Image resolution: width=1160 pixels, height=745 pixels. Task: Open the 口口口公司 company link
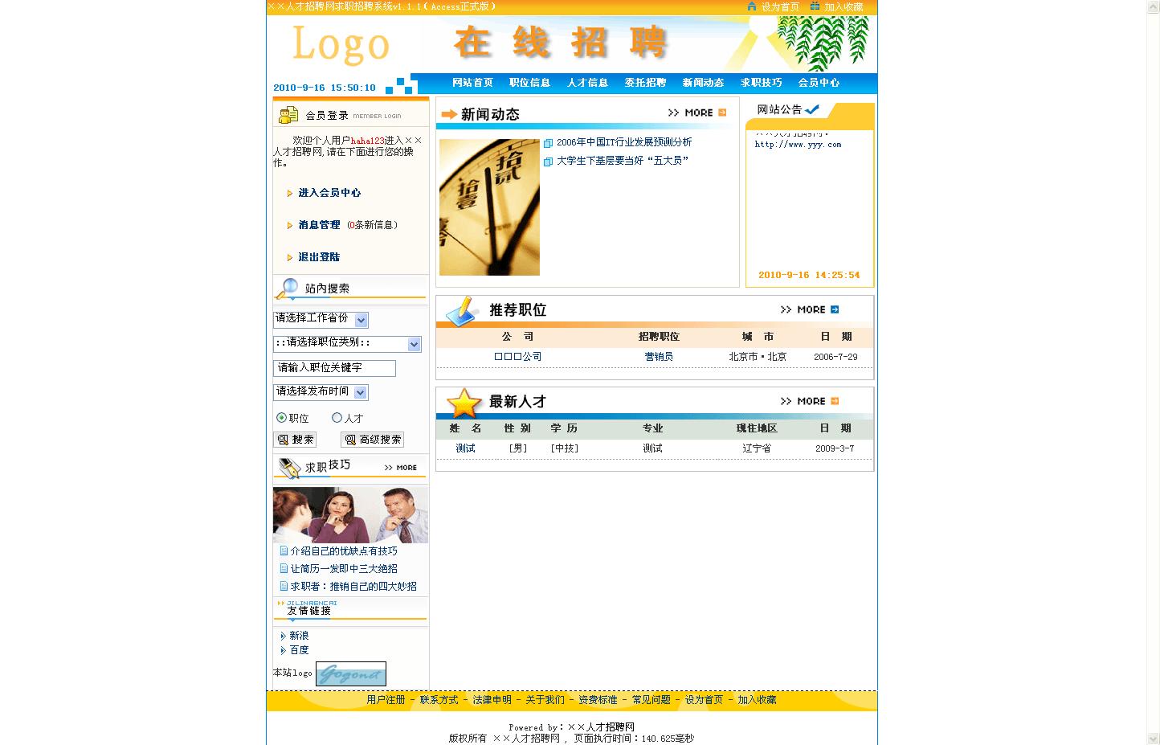pyautogui.click(x=517, y=357)
